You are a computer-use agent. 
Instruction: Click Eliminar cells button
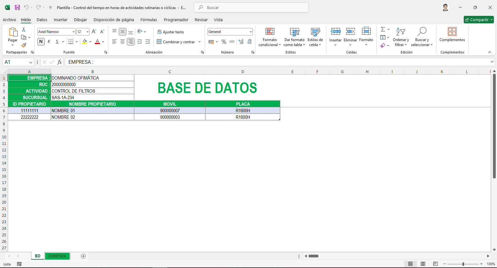click(x=350, y=37)
